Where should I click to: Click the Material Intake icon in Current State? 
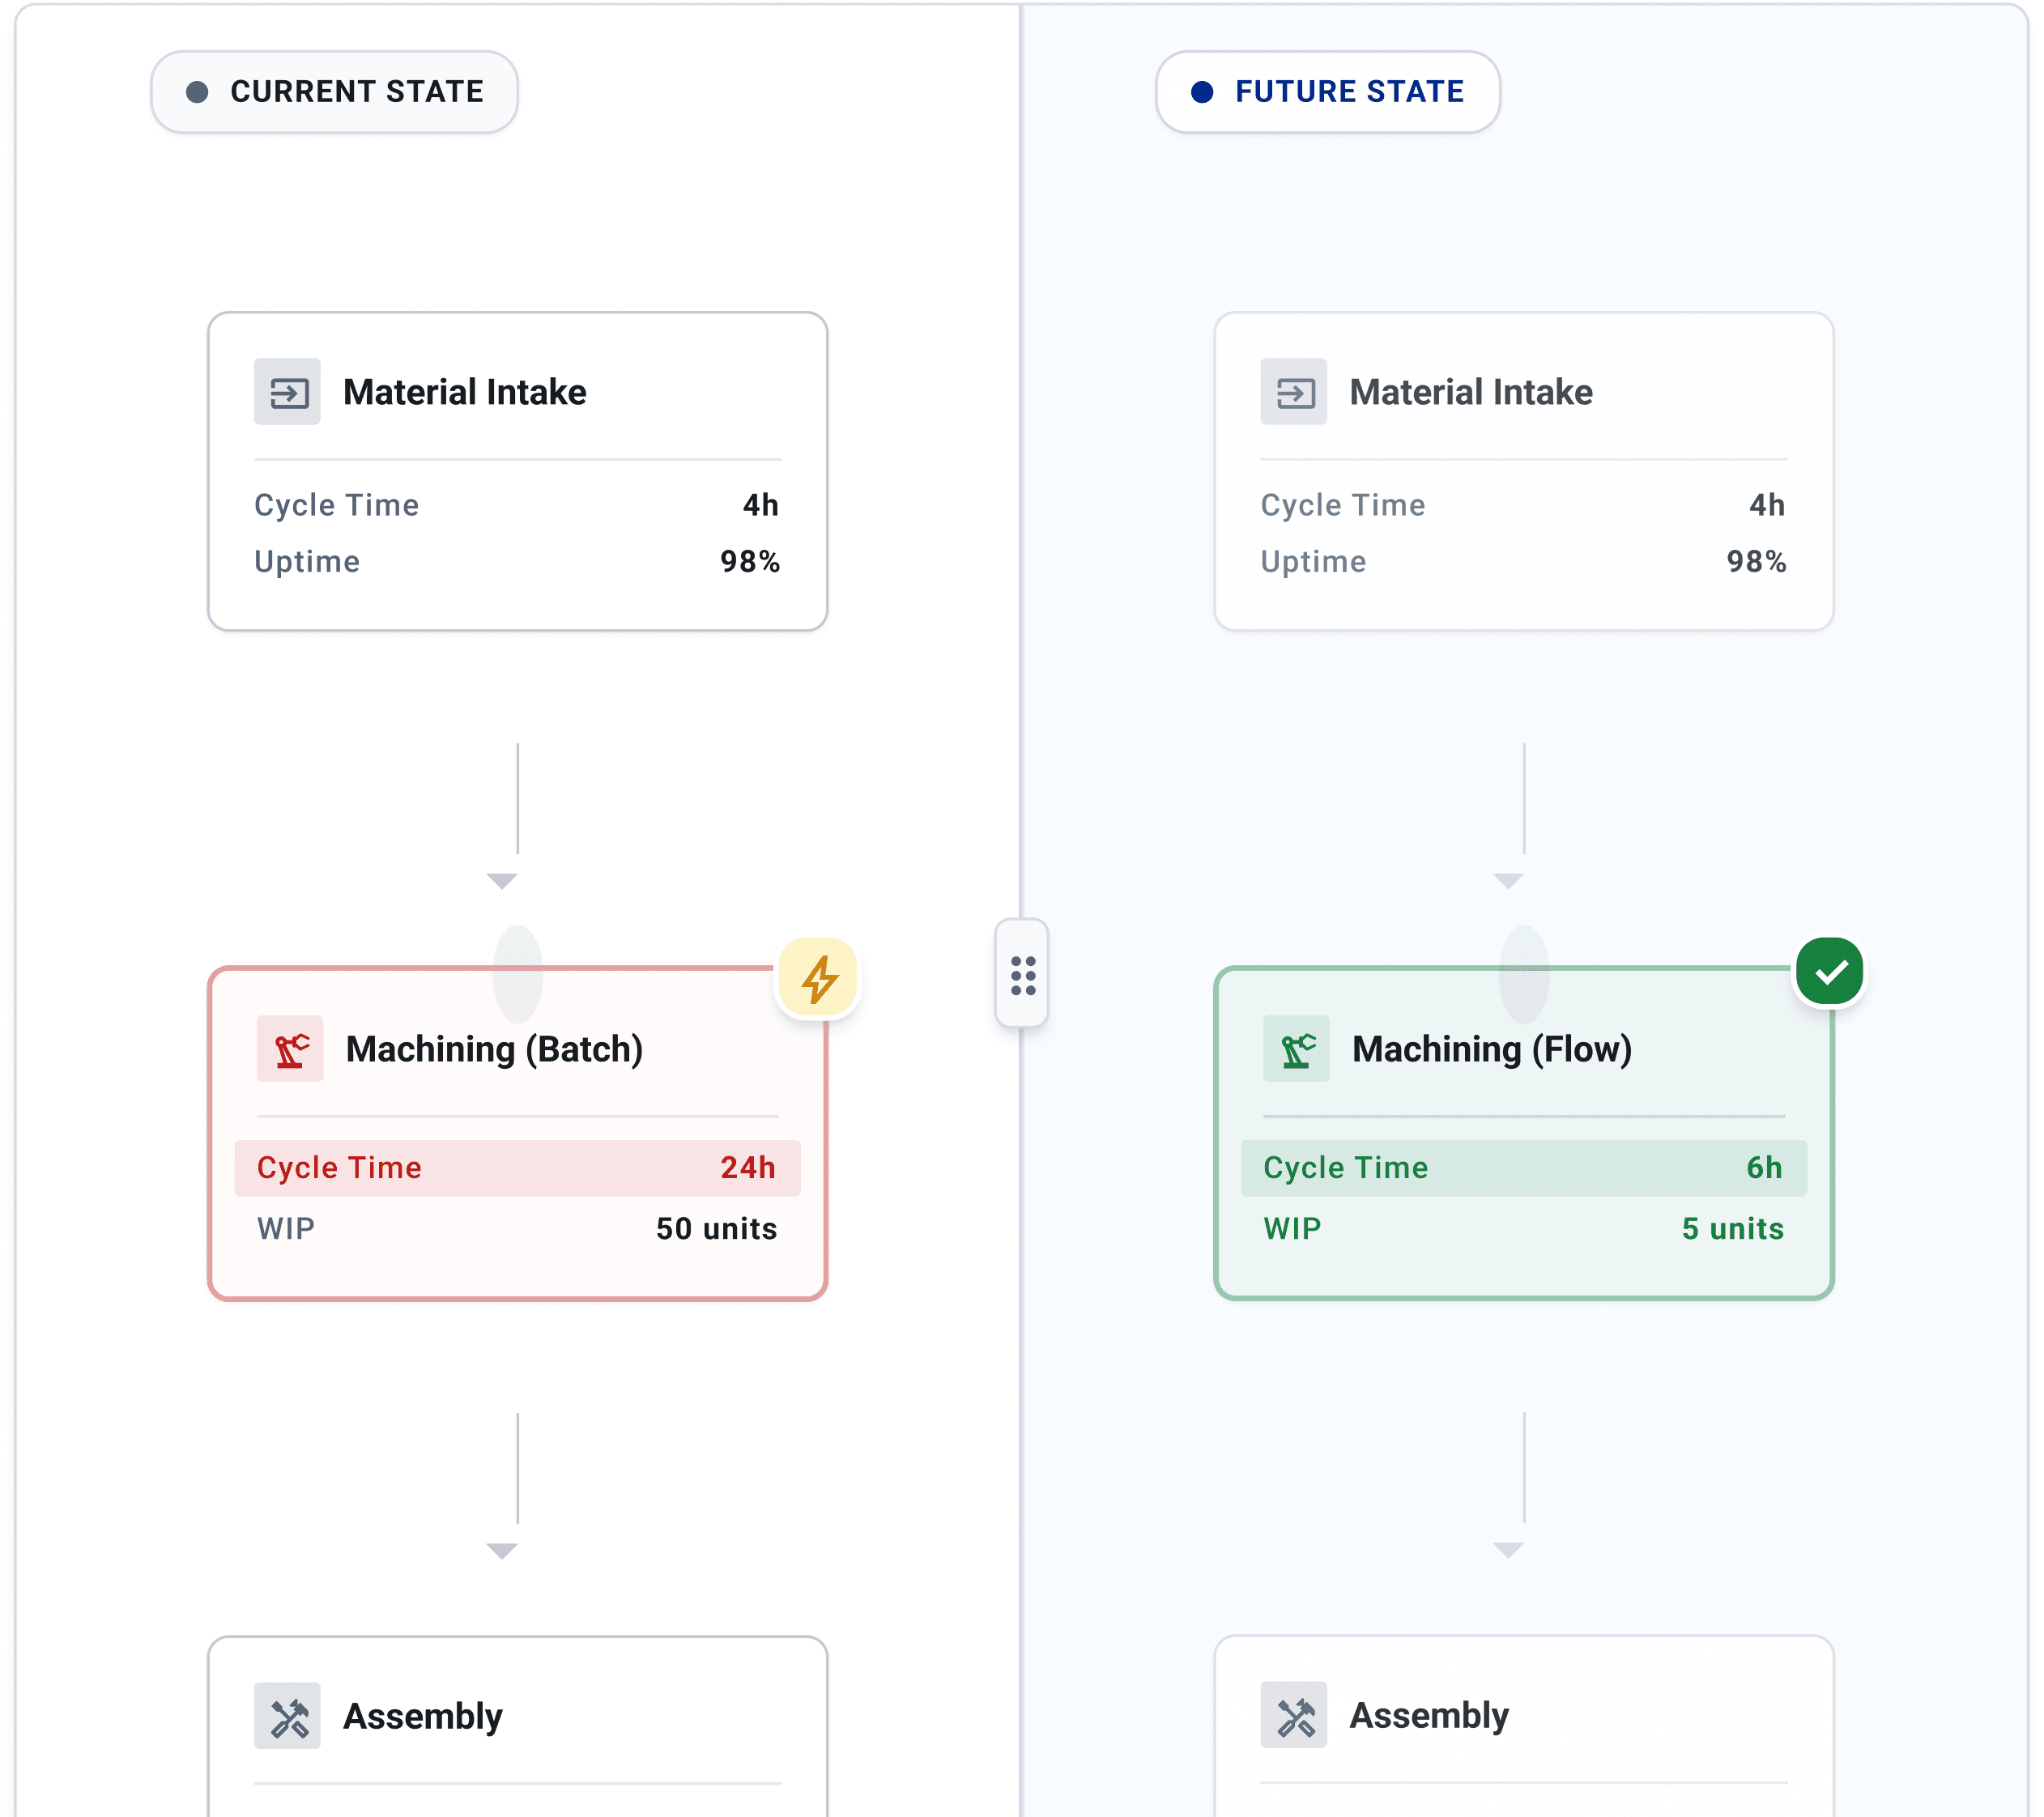(x=287, y=391)
